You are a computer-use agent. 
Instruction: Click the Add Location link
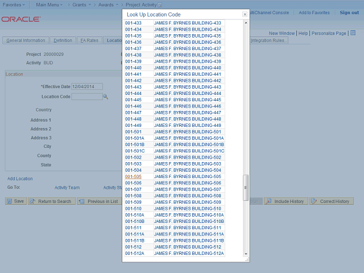[x=20, y=179]
